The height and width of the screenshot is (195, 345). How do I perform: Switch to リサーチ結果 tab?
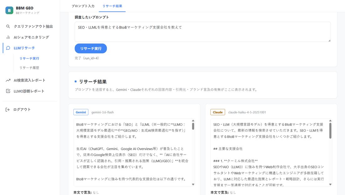coord(112,6)
